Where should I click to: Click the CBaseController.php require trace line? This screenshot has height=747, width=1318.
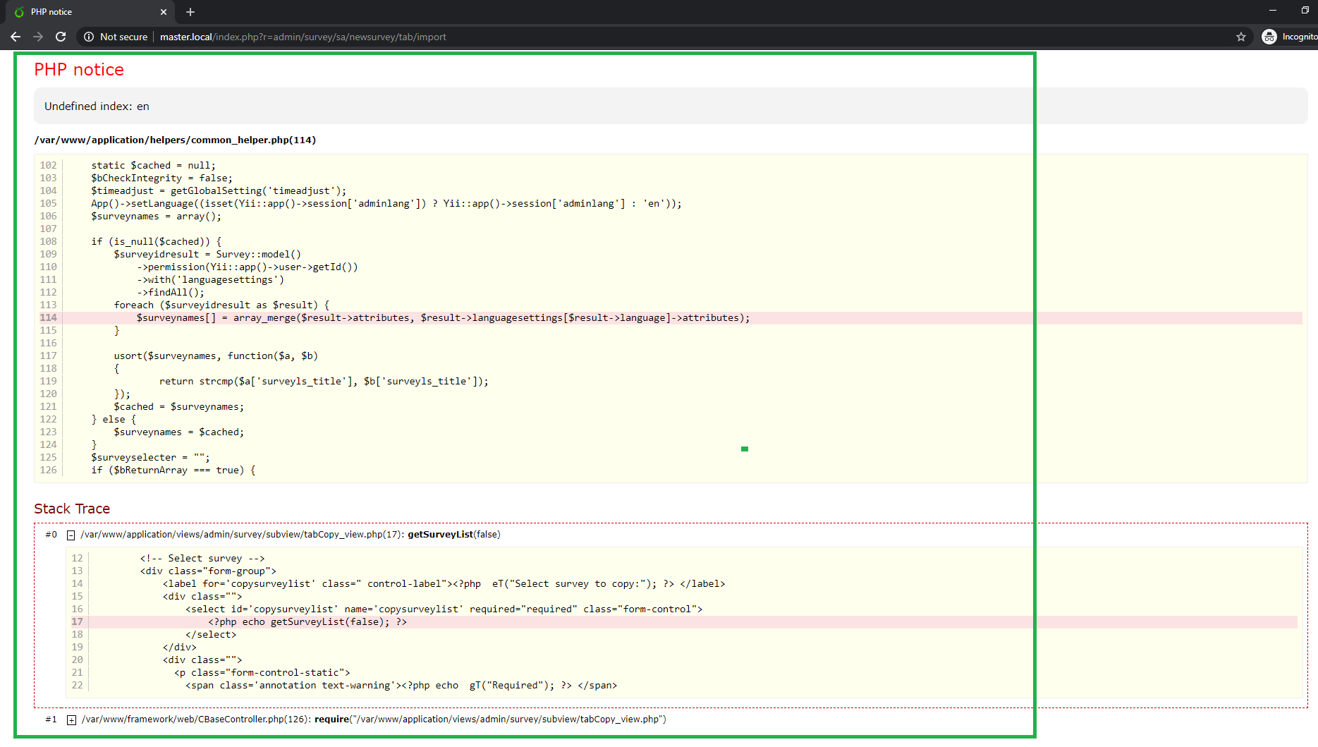374,719
